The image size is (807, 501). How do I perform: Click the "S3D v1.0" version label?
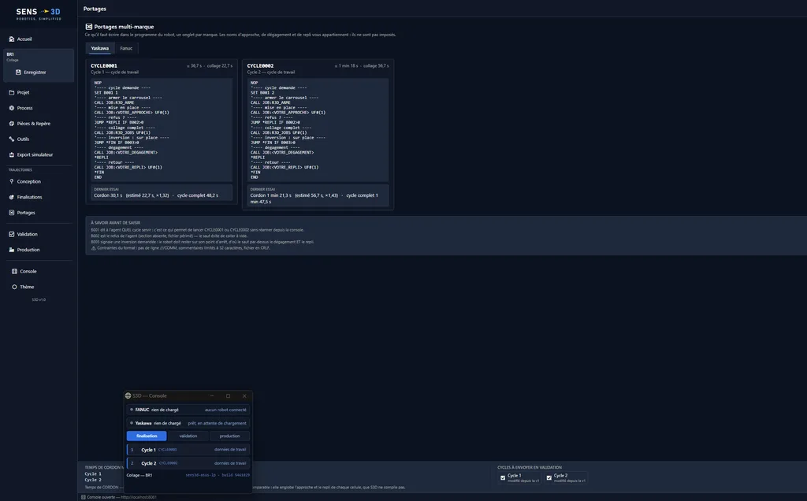tap(39, 300)
